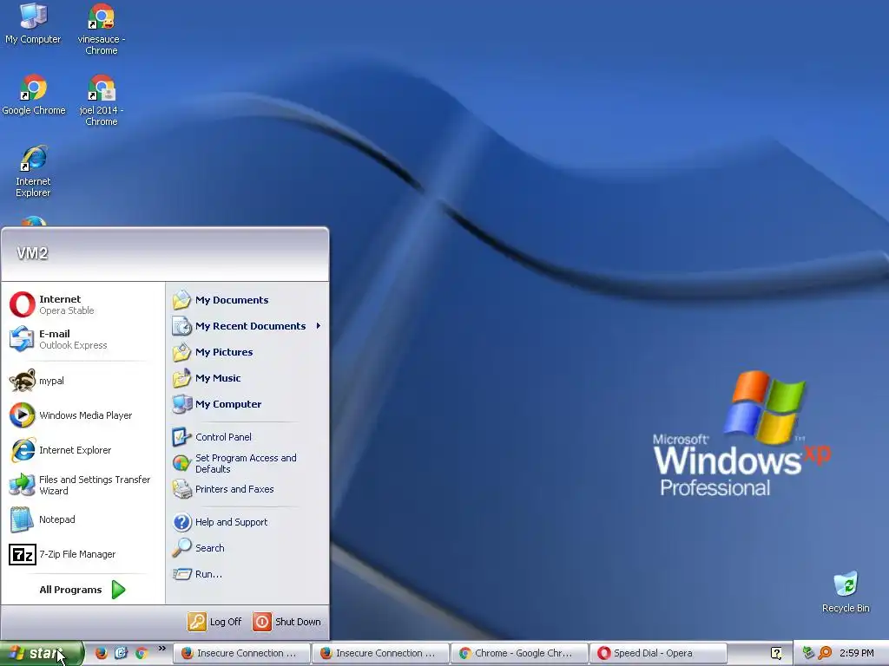Viewport: 889px width, 666px height.
Task: Click the taskbar help question mark icon
Action: 776,653
